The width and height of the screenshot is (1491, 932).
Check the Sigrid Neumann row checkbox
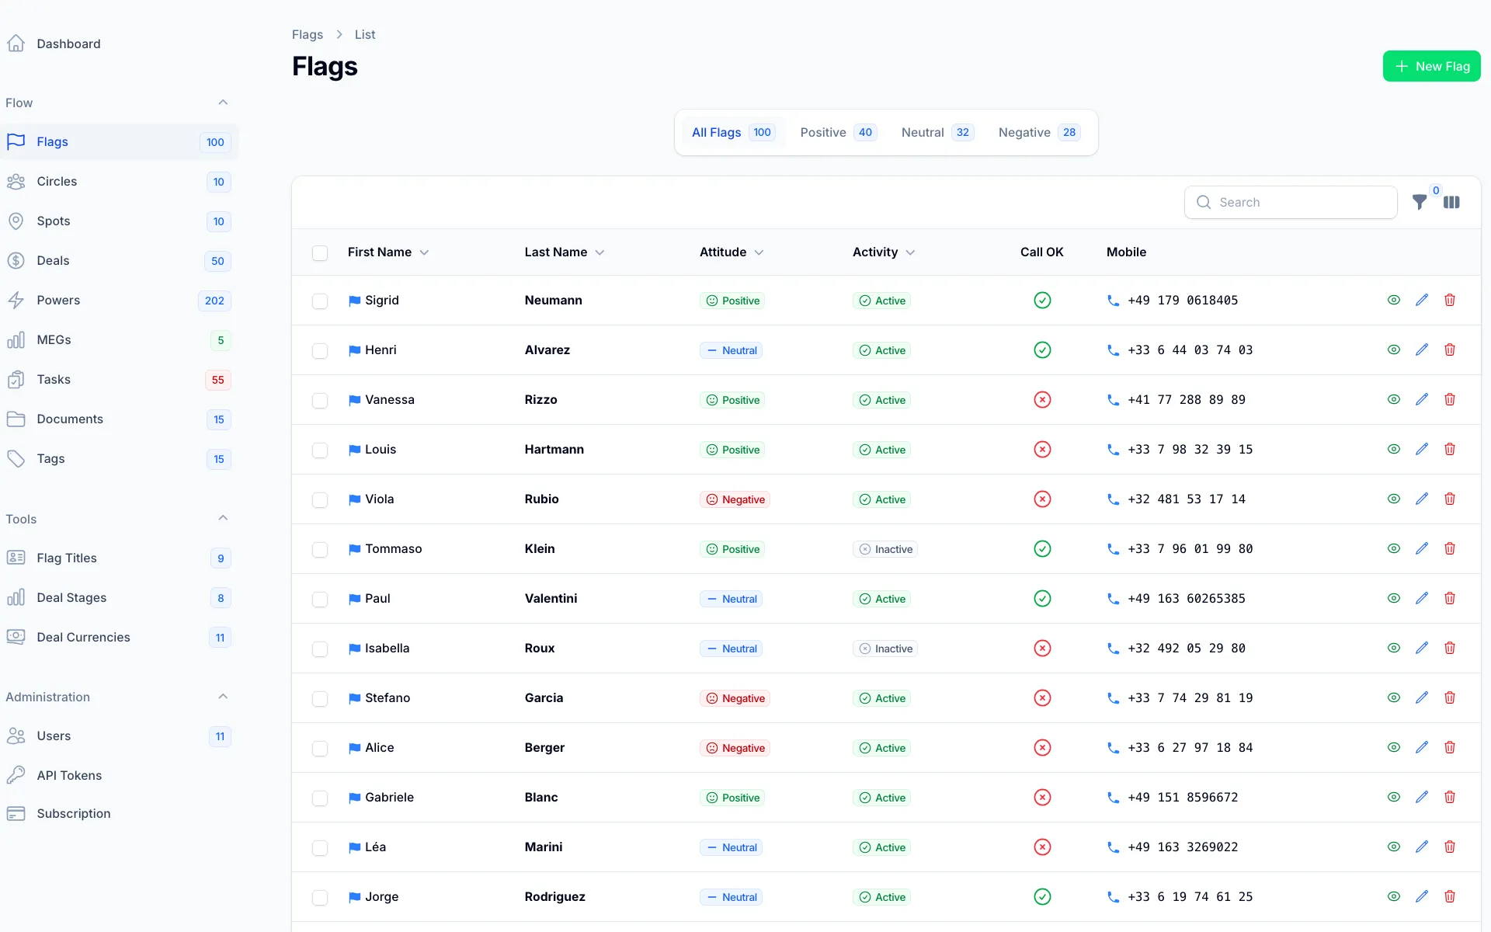tap(320, 301)
